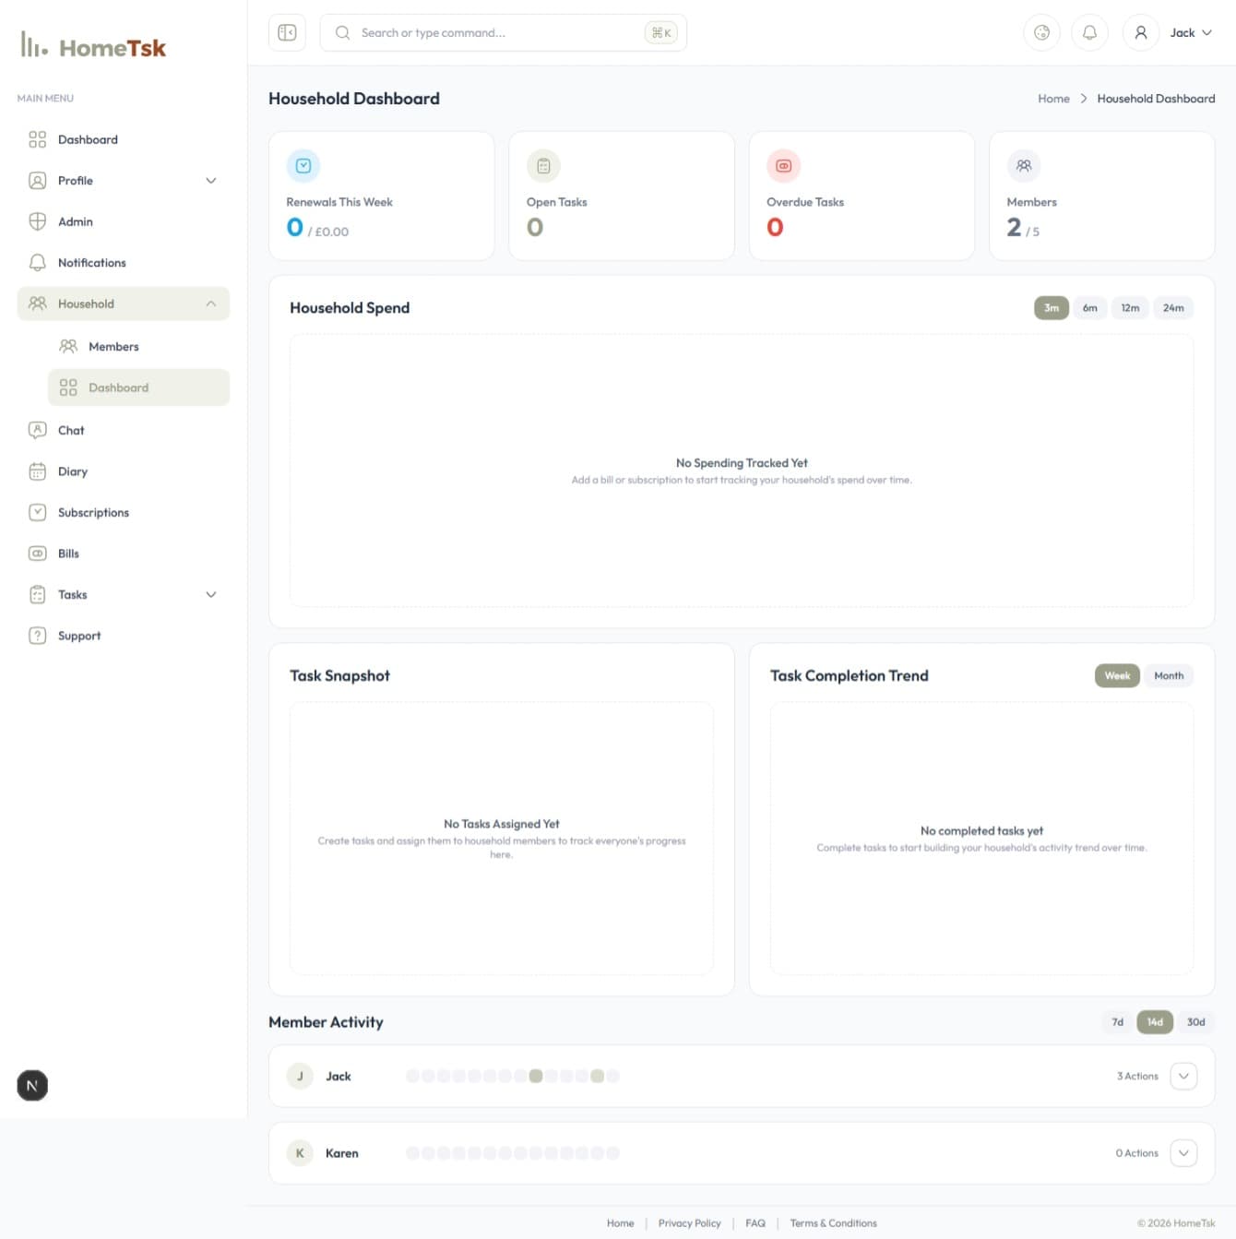Click the sidebar collapse icon next to search

click(x=287, y=32)
